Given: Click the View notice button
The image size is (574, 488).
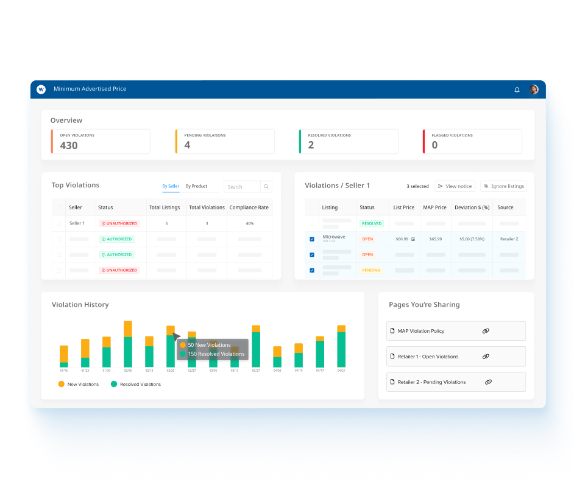Looking at the screenshot, I should point(455,186).
